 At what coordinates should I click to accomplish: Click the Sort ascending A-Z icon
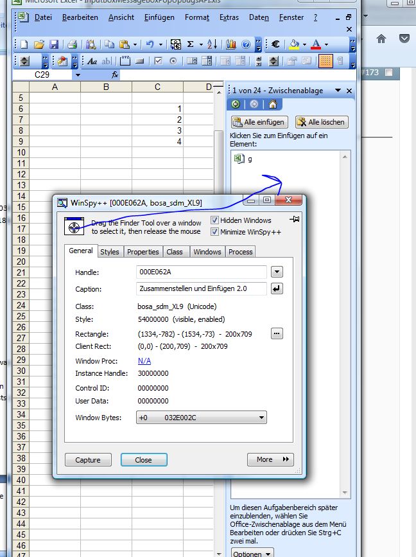[212, 44]
